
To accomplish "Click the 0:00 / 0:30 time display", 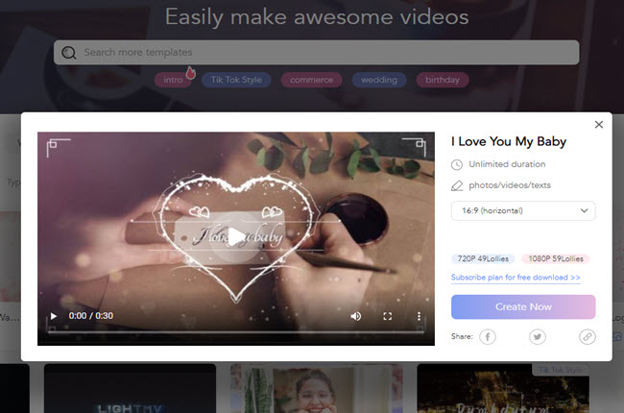I will [91, 316].
